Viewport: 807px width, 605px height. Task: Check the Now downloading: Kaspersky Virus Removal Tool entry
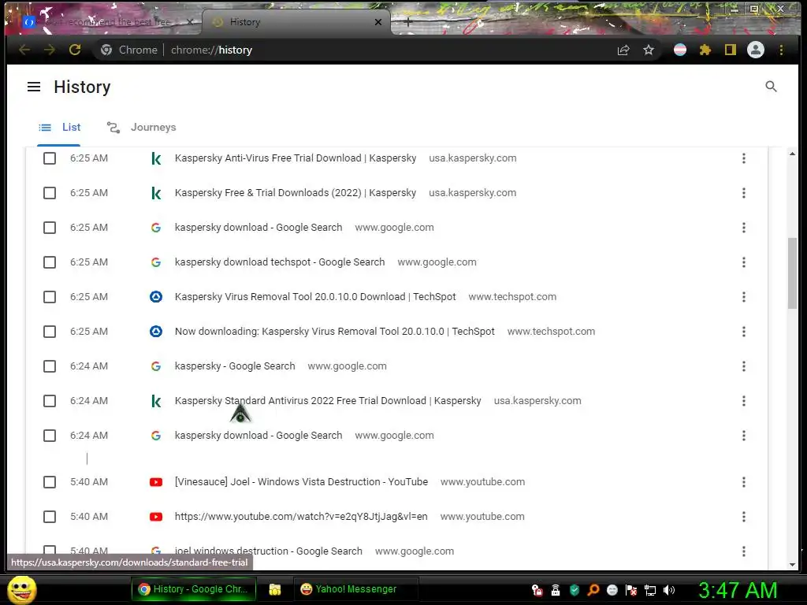click(50, 332)
